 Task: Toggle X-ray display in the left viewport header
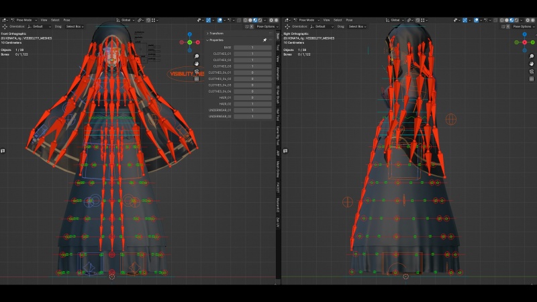[238, 20]
